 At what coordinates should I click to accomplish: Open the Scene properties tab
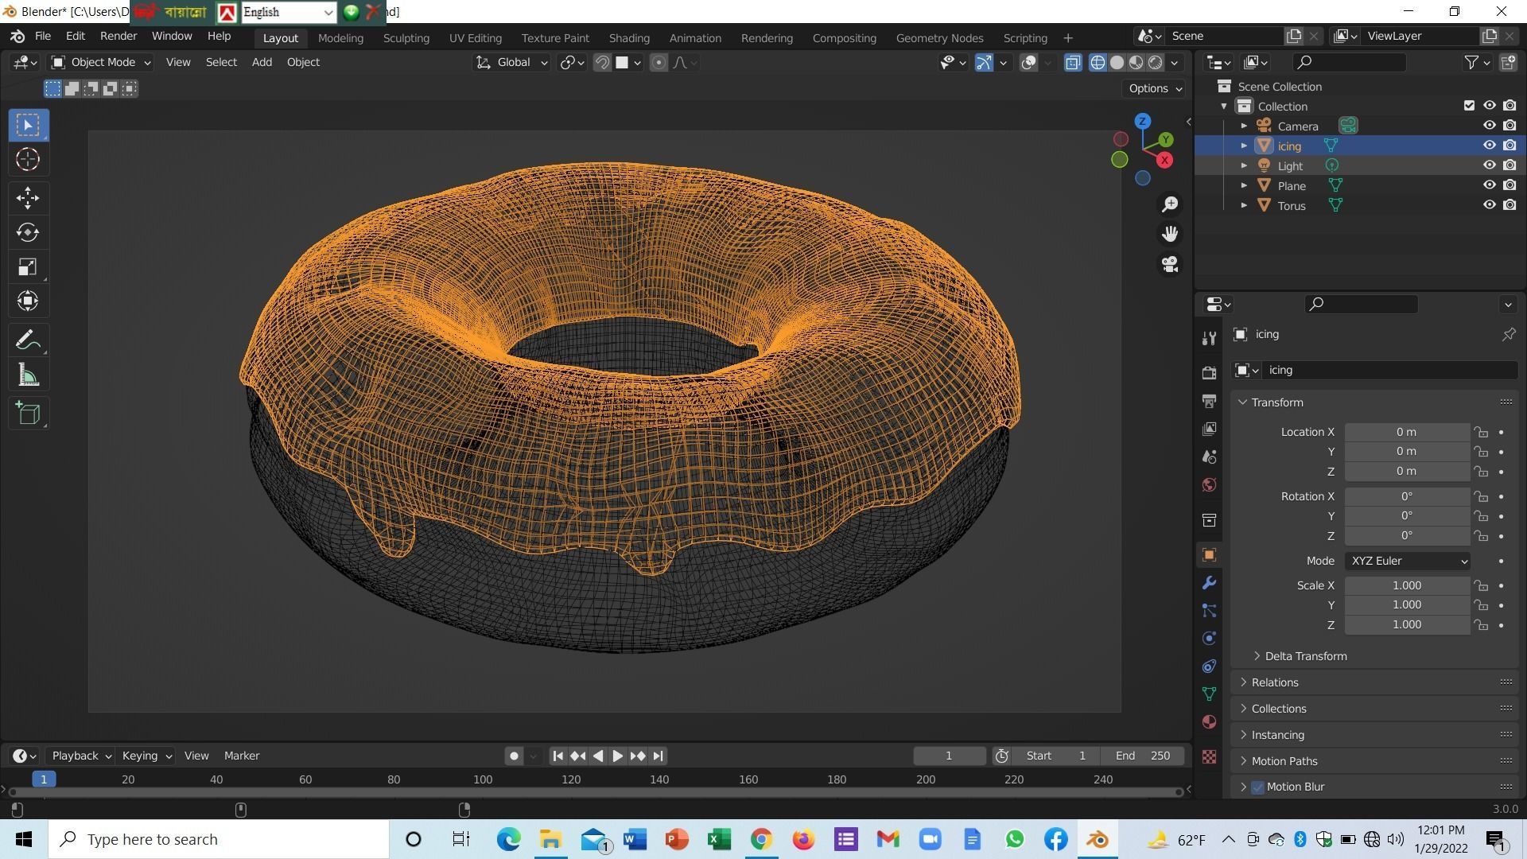1209,457
